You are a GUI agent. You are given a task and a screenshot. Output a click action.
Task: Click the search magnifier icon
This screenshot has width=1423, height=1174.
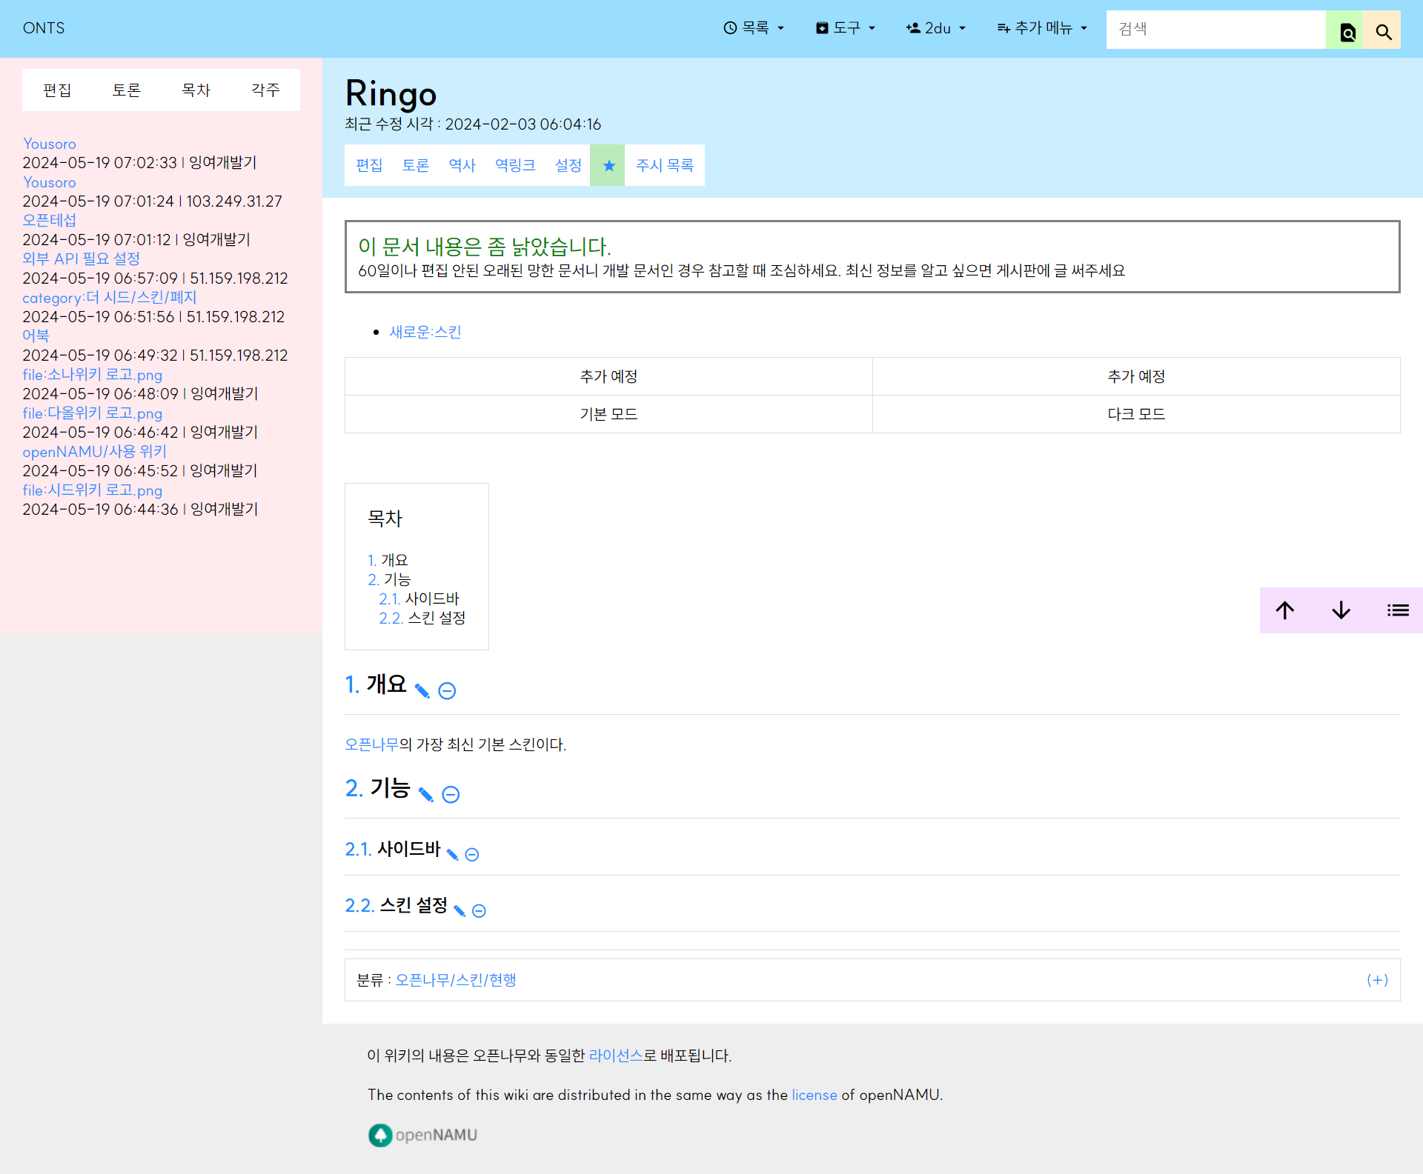(x=1383, y=31)
